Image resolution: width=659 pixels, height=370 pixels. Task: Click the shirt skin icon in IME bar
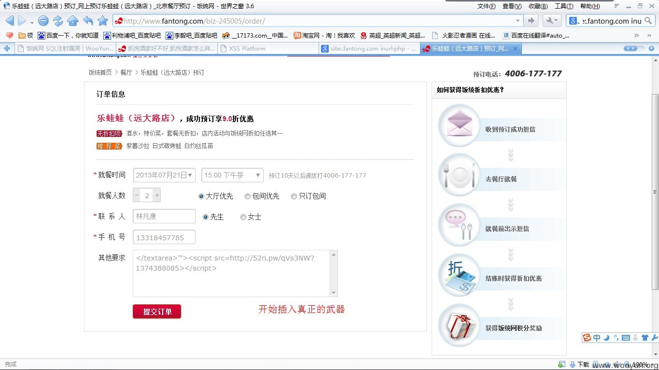click(645, 338)
